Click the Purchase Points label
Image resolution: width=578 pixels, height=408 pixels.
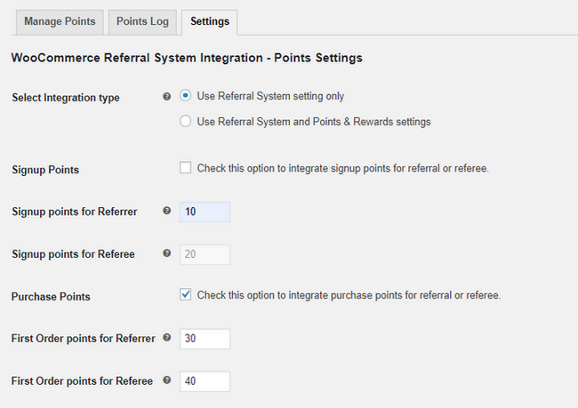(x=51, y=297)
